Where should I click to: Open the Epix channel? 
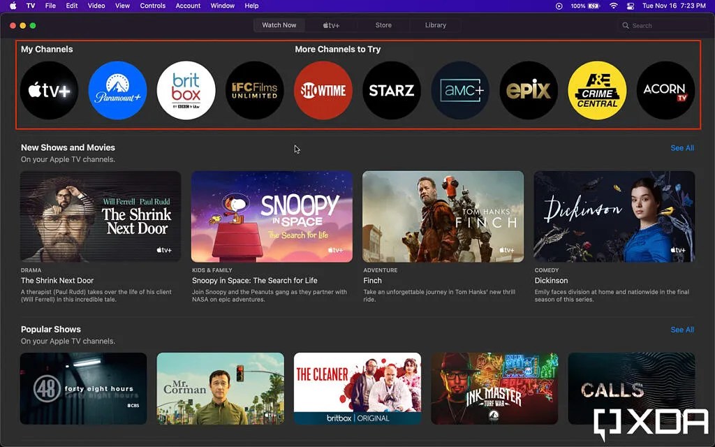pyautogui.click(x=529, y=90)
